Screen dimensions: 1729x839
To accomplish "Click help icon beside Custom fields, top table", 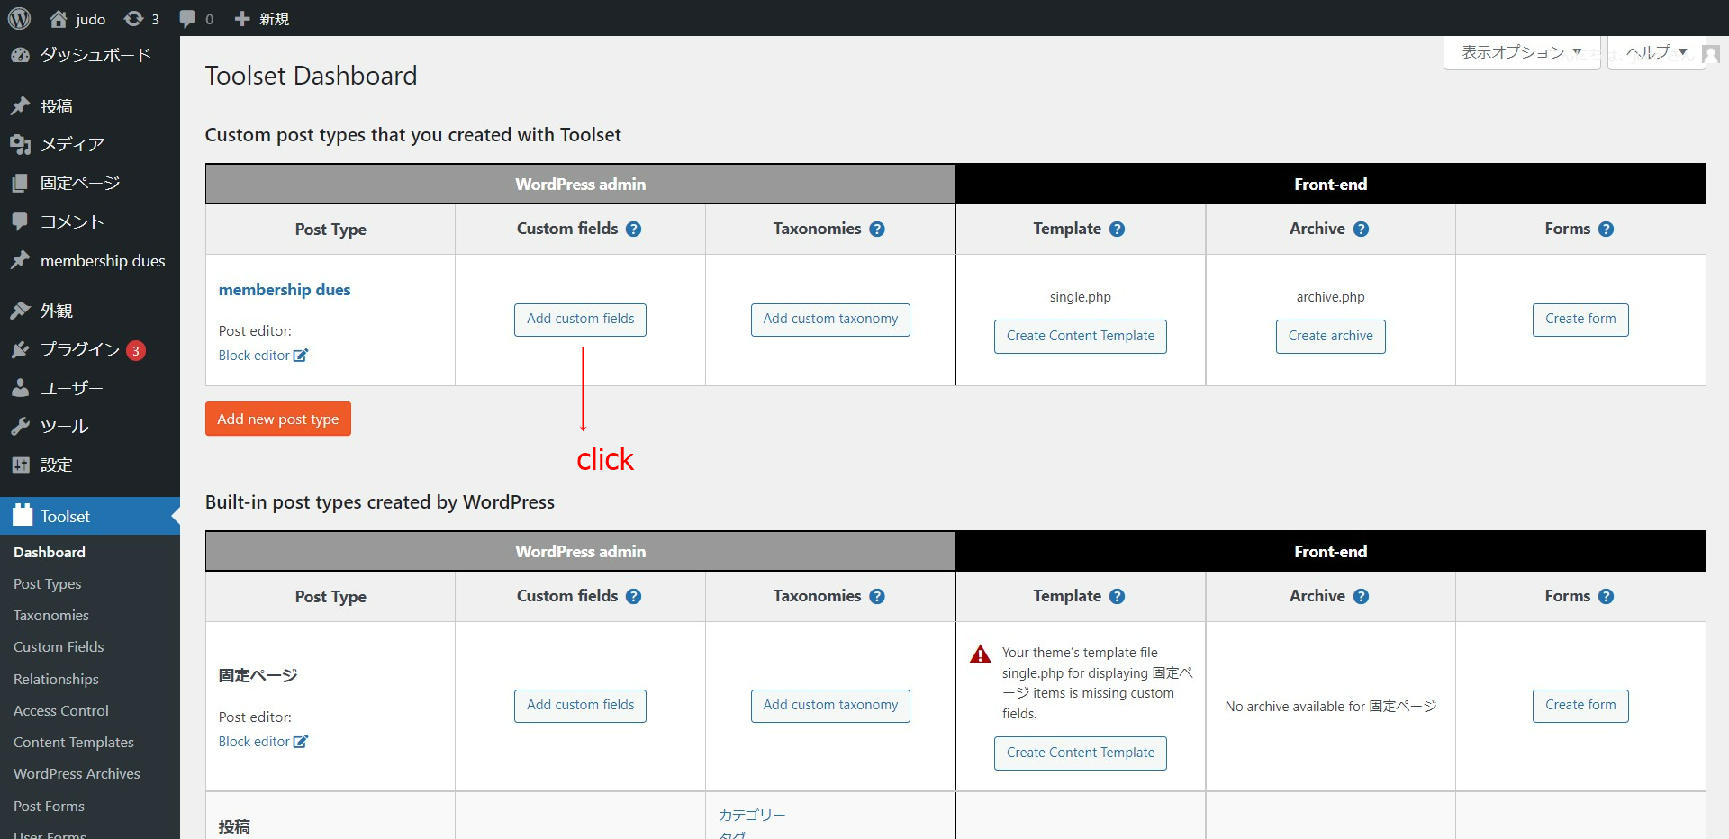I will click(x=634, y=229).
